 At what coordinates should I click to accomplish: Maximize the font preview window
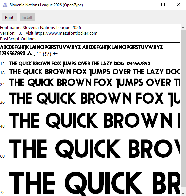tap(163, 5)
